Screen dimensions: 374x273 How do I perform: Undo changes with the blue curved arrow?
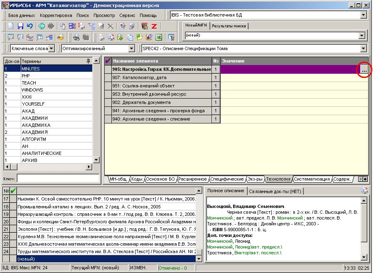30,26
